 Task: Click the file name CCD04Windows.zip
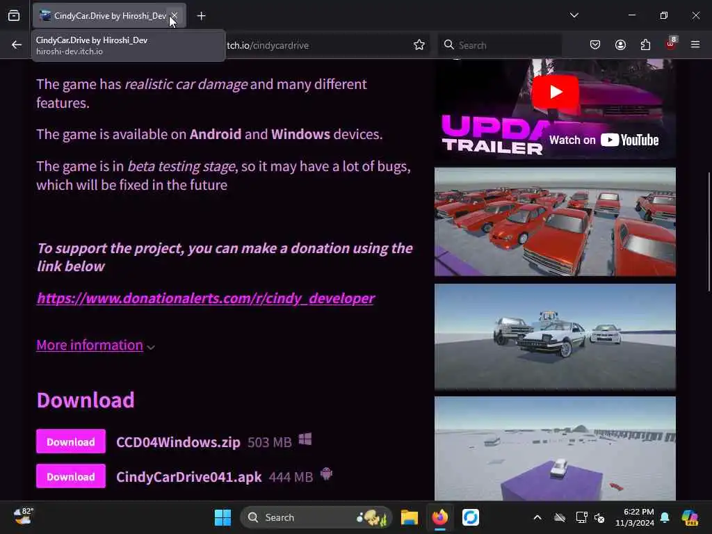point(178,442)
